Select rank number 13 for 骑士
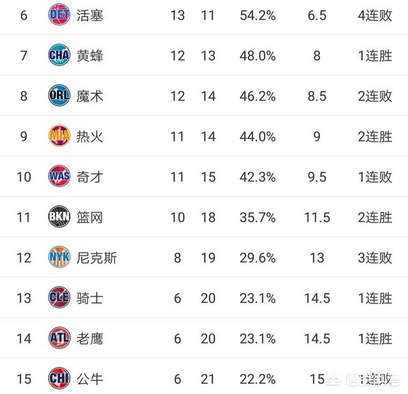This screenshot has width=408, height=394. 24,298
